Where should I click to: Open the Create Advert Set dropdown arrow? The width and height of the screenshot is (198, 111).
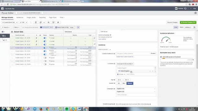pos(17,23)
